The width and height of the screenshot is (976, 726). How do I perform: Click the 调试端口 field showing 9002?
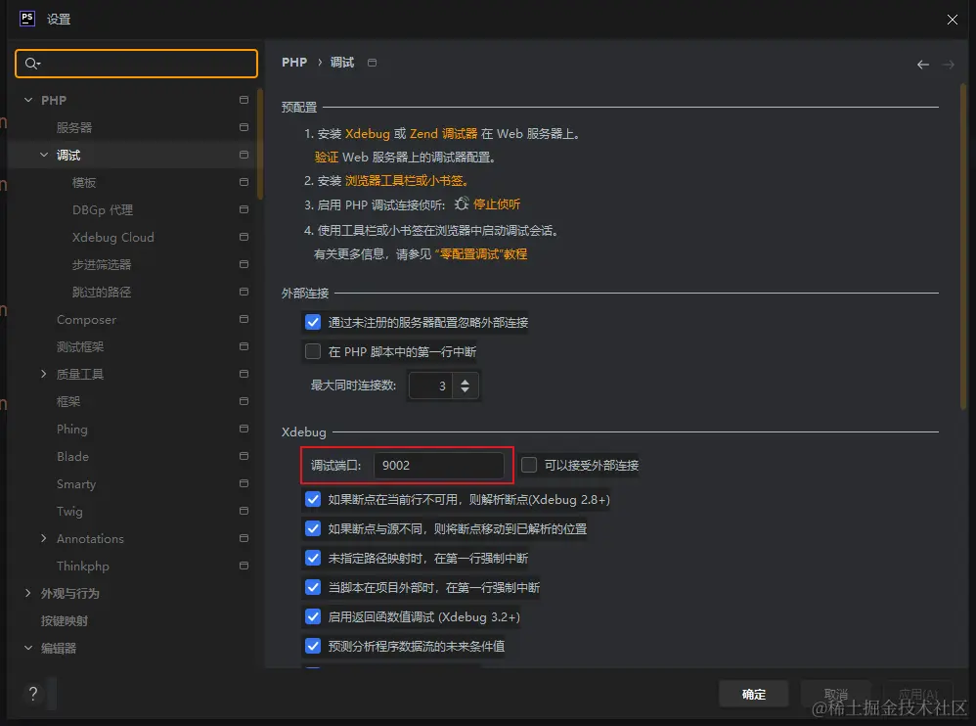pyautogui.click(x=439, y=465)
